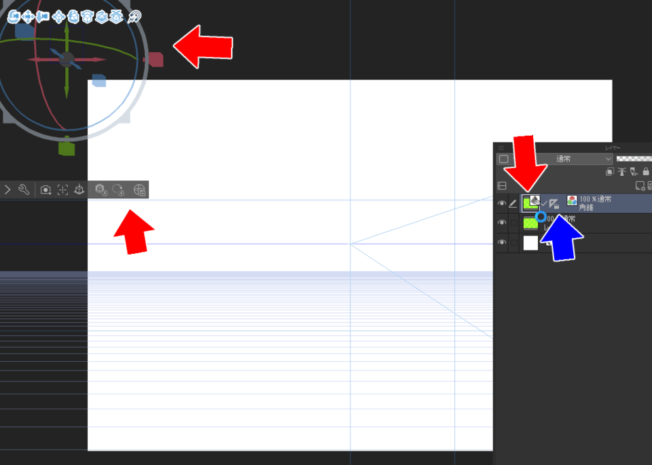Select the Rotate object planar icon
652x465 pixels.
[x=88, y=16]
